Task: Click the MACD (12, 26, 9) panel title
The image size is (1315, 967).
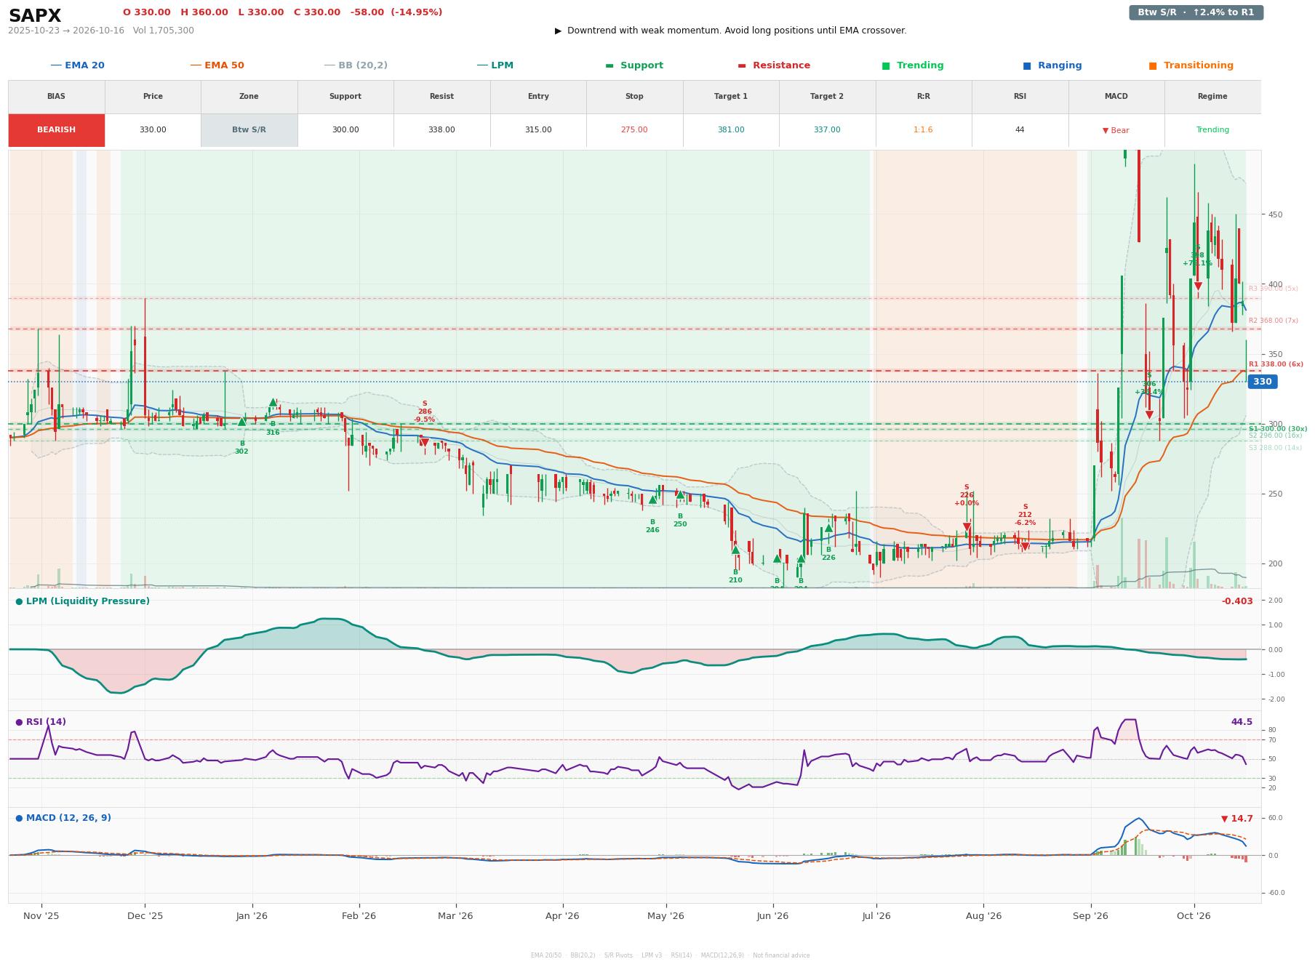Action: tap(63, 818)
